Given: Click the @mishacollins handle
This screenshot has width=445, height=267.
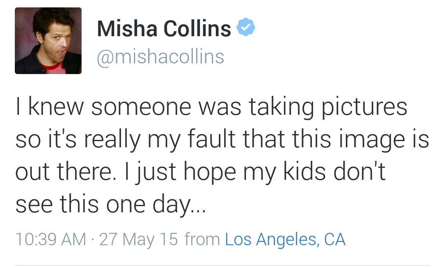Looking at the screenshot, I should tap(161, 56).
